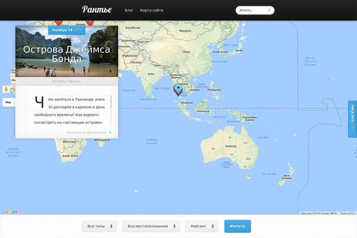This screenshot has width=357, height=238.
Task: Click the South Korea label on the map
Action: click(220, 52)
